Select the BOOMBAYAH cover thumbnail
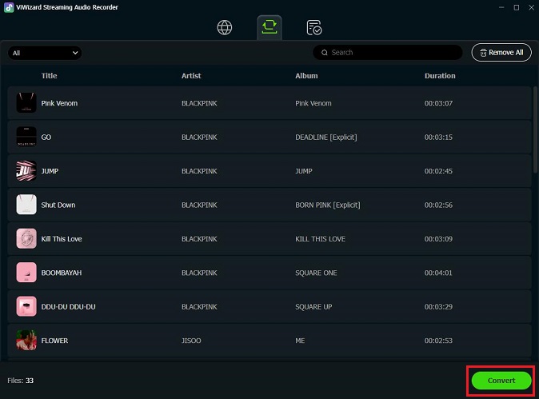The image size is (539, 399). 26,273
